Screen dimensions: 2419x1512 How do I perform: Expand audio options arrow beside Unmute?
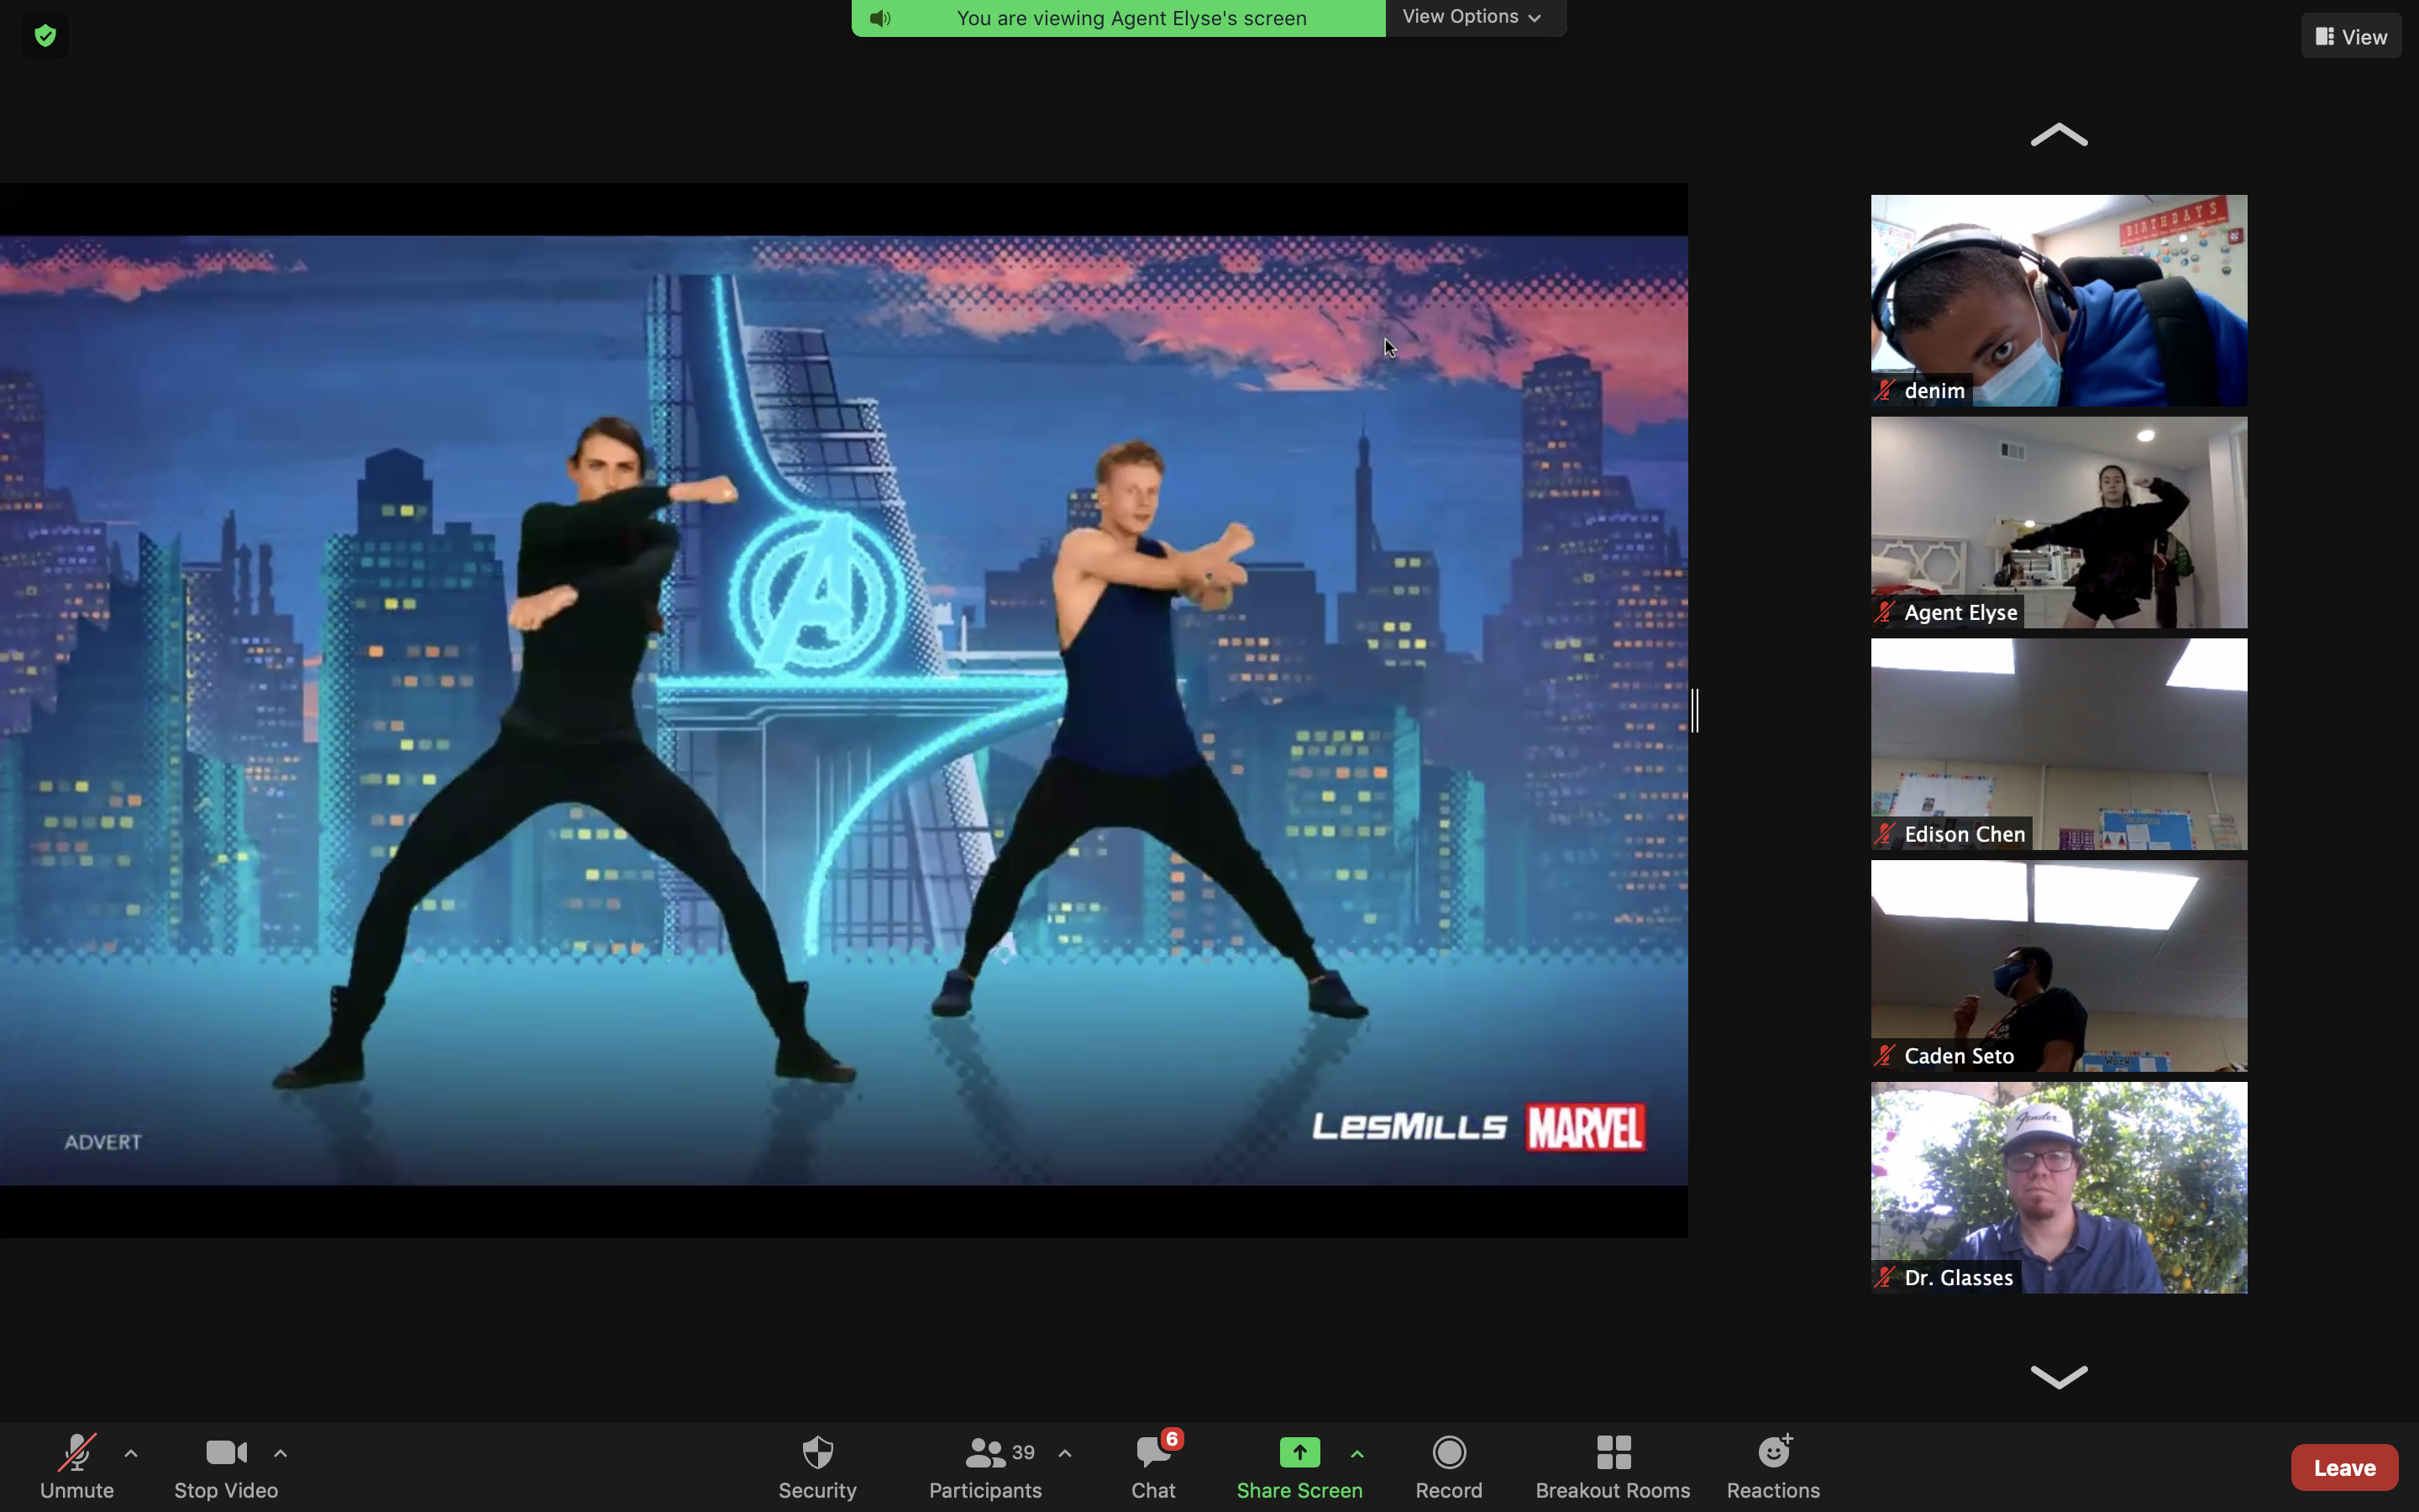tap(131, 1453)
